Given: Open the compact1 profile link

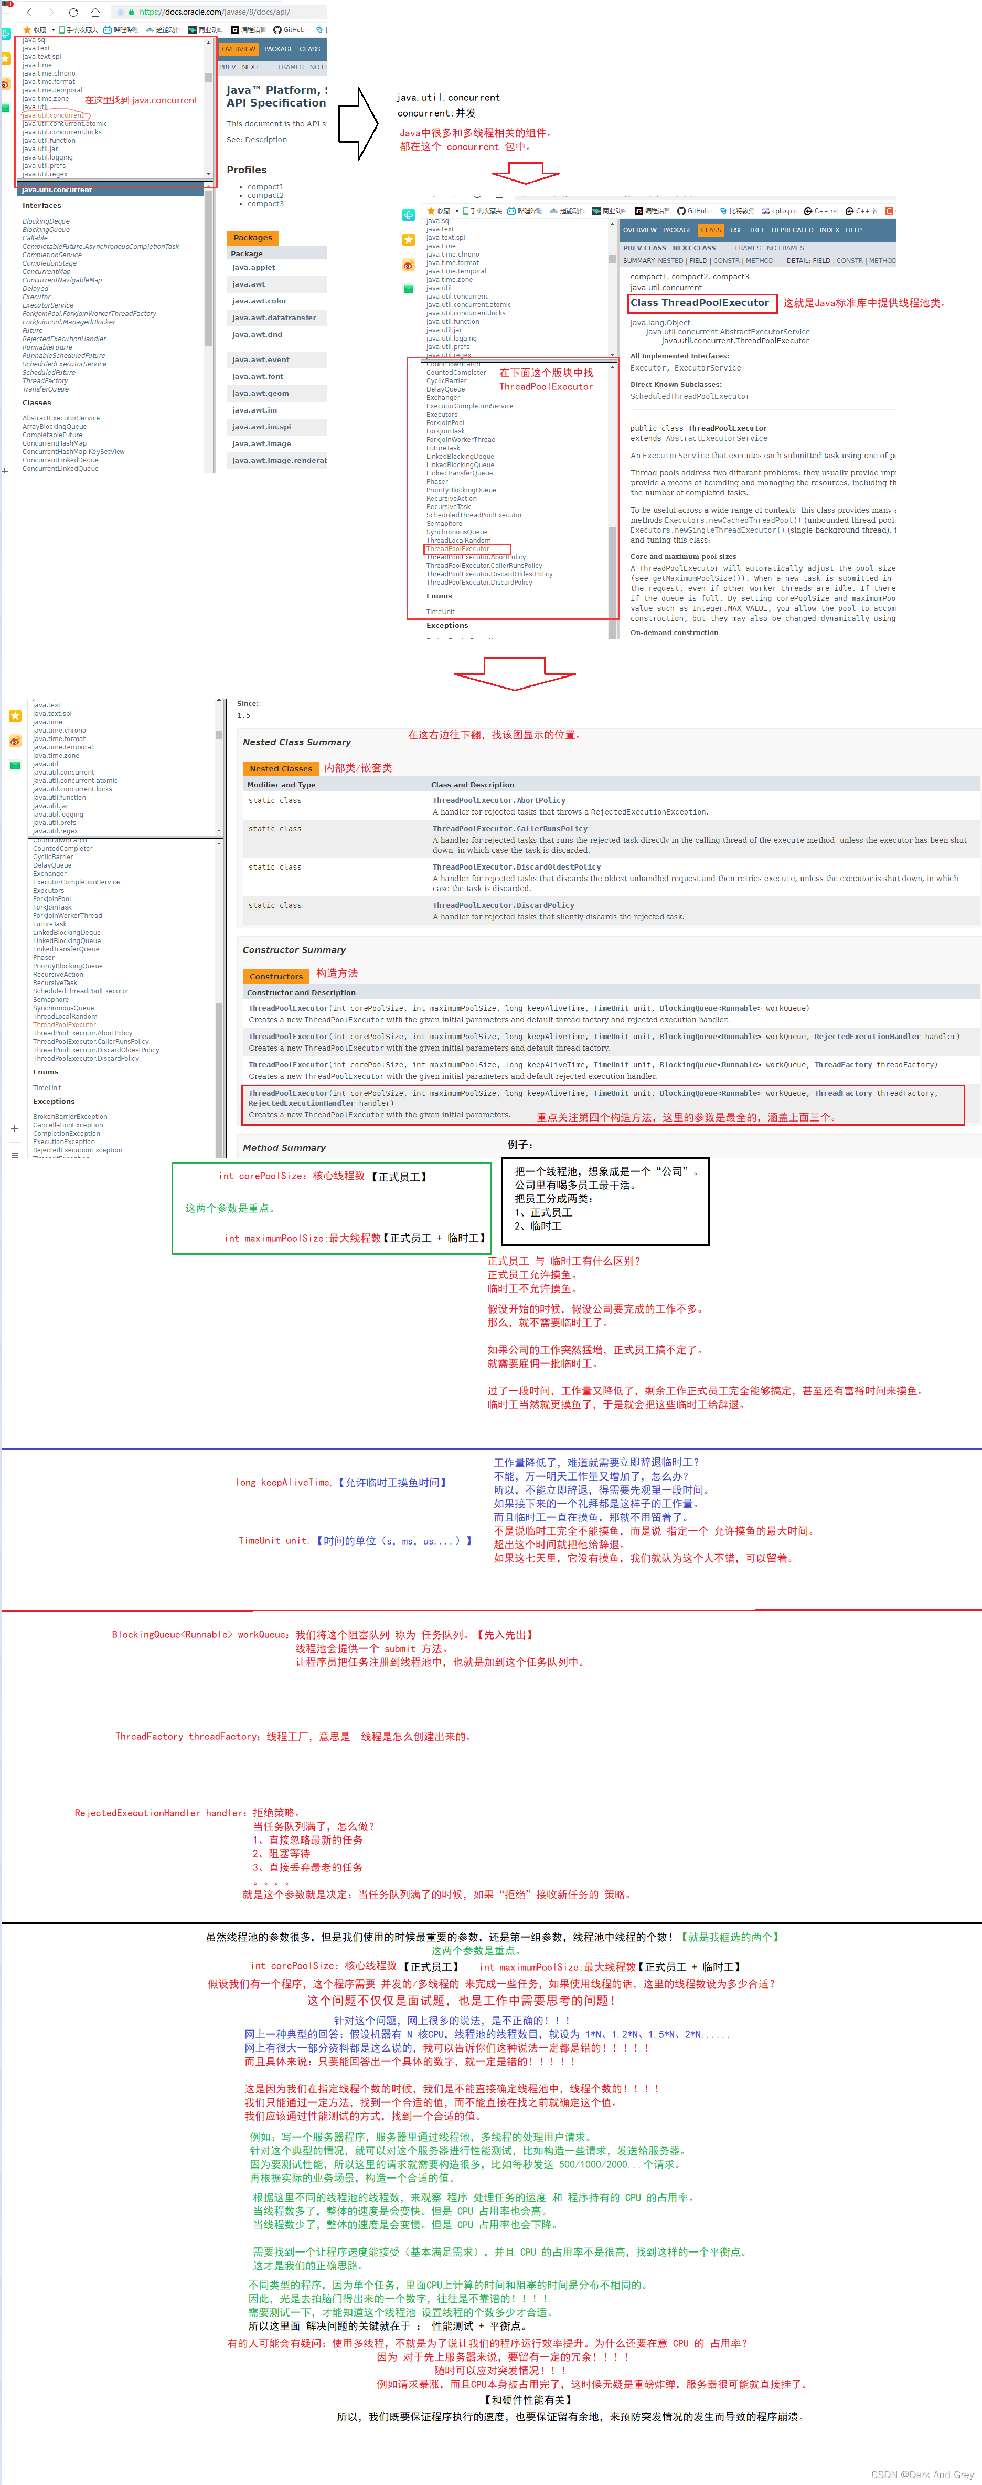Looking at the screenshot, I should 265,187.
